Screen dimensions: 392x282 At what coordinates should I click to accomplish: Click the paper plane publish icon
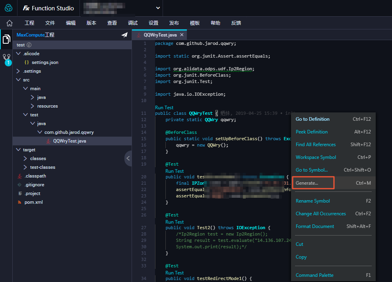point(124,35)
